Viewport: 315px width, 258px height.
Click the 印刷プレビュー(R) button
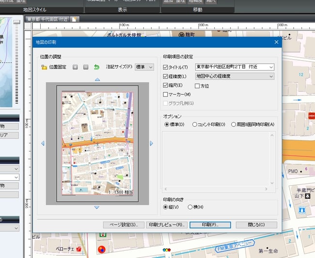point(167,225)
